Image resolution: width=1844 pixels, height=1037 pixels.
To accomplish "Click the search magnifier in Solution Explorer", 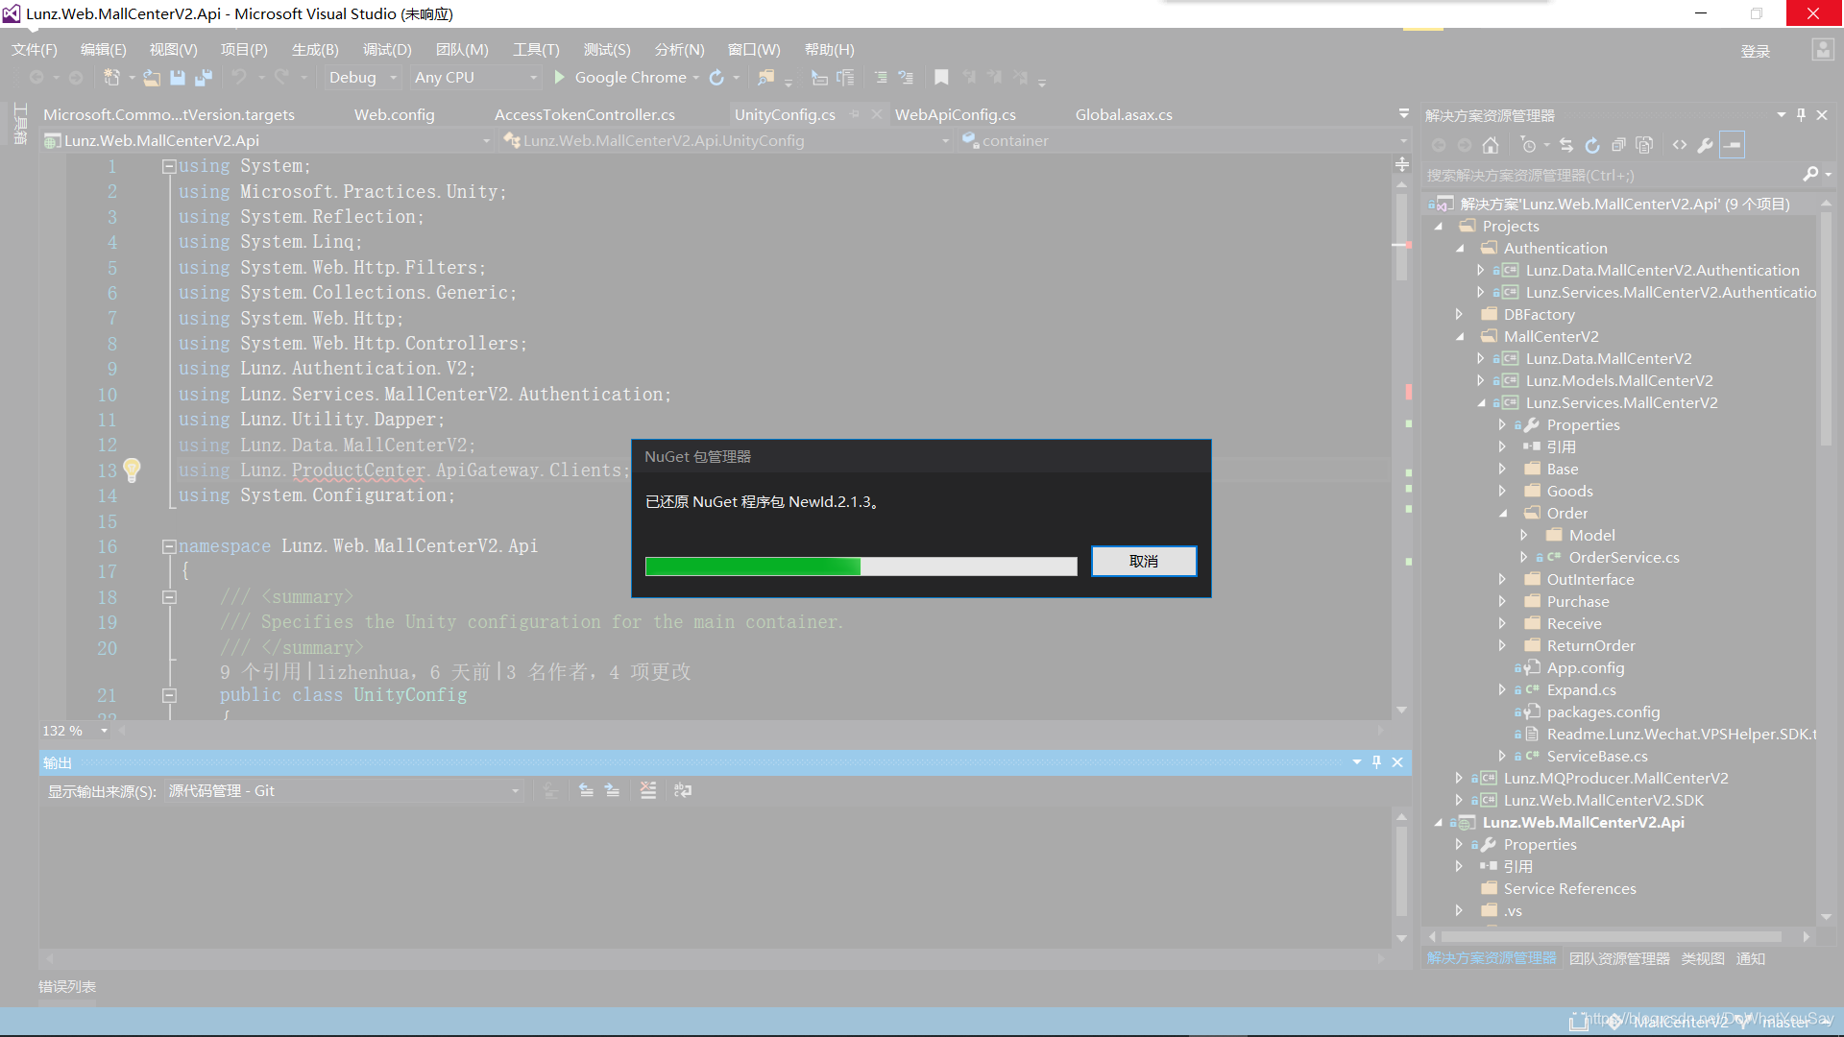I will pyautogui.click(x=1810, y=175).
